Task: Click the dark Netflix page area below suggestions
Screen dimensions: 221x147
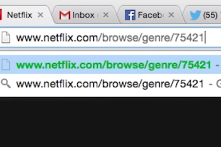Action: pyautogui.click(x=110, y=122)
